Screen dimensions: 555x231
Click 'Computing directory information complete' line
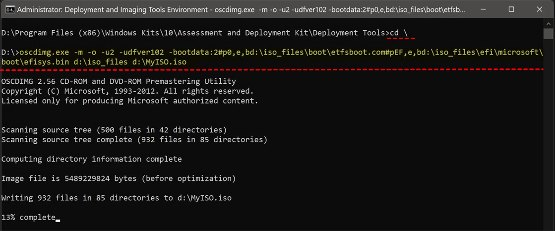point(91,159)
